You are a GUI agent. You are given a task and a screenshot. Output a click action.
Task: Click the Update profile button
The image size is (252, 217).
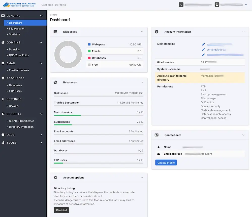point(166,163)
